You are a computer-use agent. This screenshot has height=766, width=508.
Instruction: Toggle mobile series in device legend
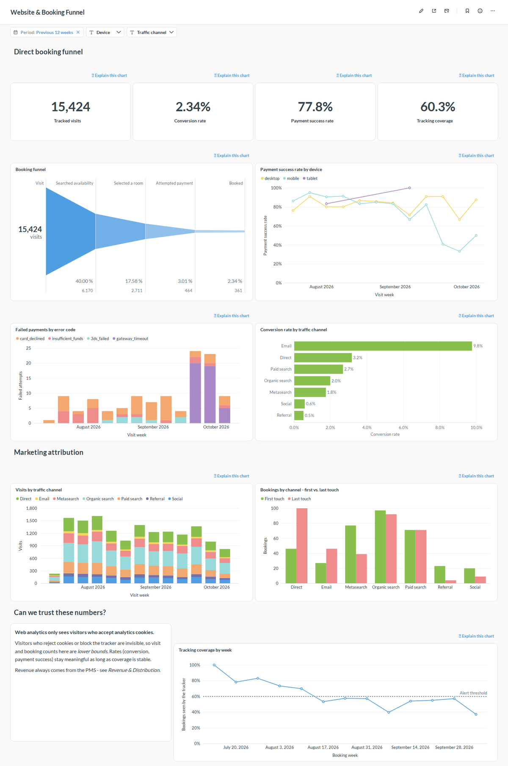[x=291, y=178]
